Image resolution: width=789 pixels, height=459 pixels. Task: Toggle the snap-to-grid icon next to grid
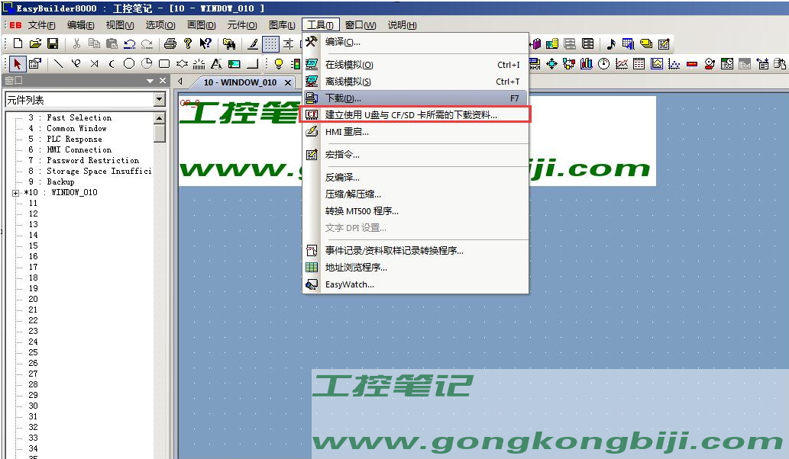[x=288, y=43]
